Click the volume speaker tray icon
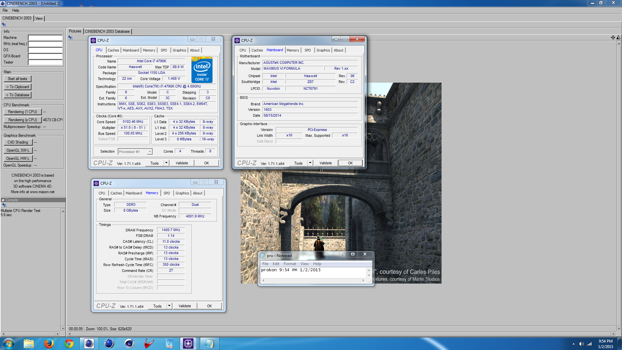Image resolution: width=622 pixels, height=350 pixels. [x=582, y=344]
